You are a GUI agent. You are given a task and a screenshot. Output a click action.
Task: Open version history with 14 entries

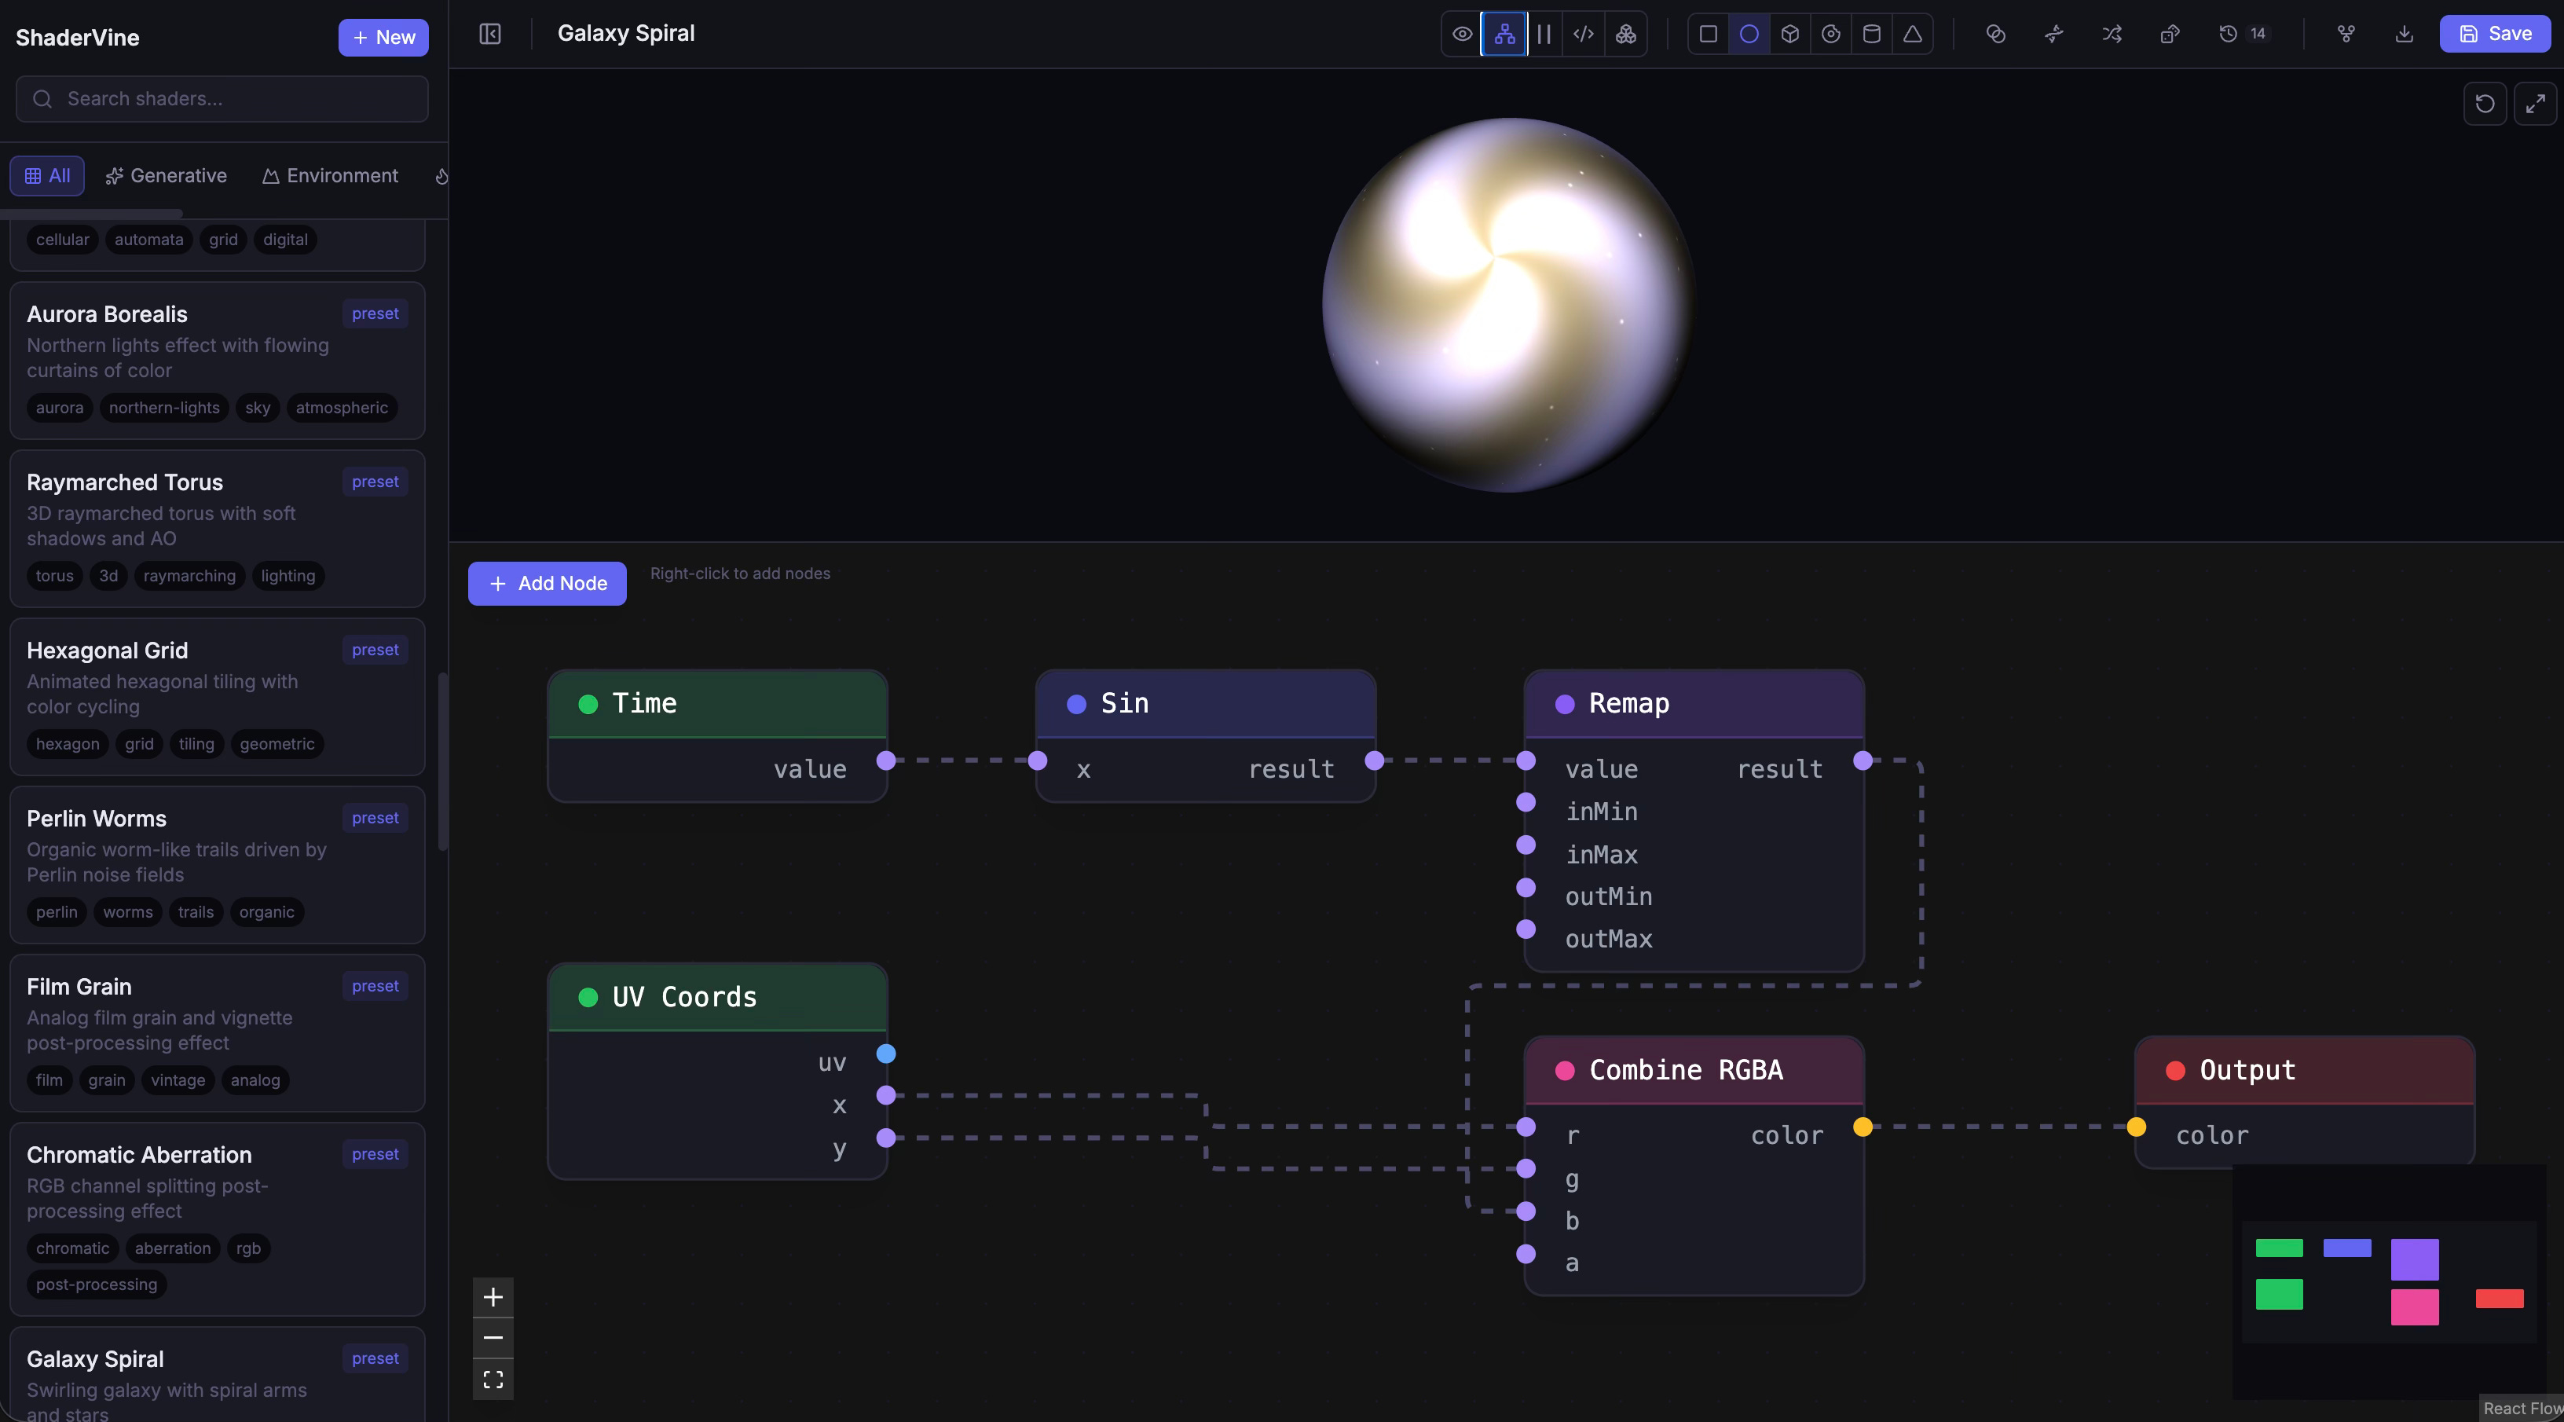(2241, 34)
